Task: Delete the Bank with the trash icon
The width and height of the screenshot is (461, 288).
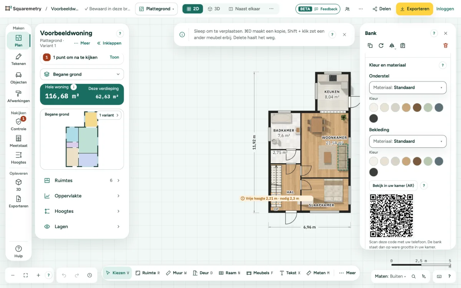Action: [446, 45]
